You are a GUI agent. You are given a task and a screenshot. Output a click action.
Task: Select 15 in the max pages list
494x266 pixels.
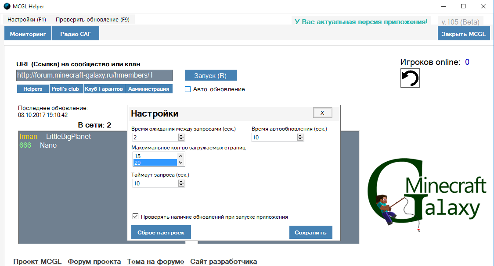(154, 156)
